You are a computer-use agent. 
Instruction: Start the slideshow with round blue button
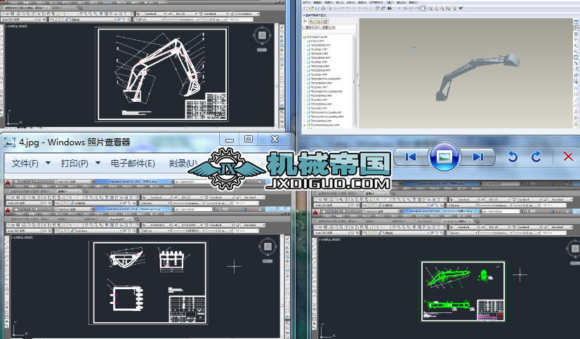(444, 157)
